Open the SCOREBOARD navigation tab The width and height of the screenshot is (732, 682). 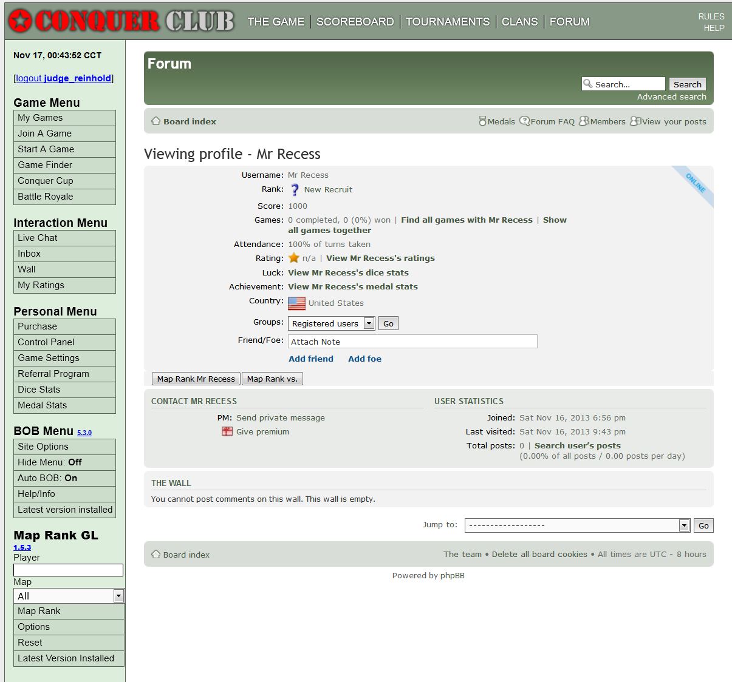(x=355, y=22)
